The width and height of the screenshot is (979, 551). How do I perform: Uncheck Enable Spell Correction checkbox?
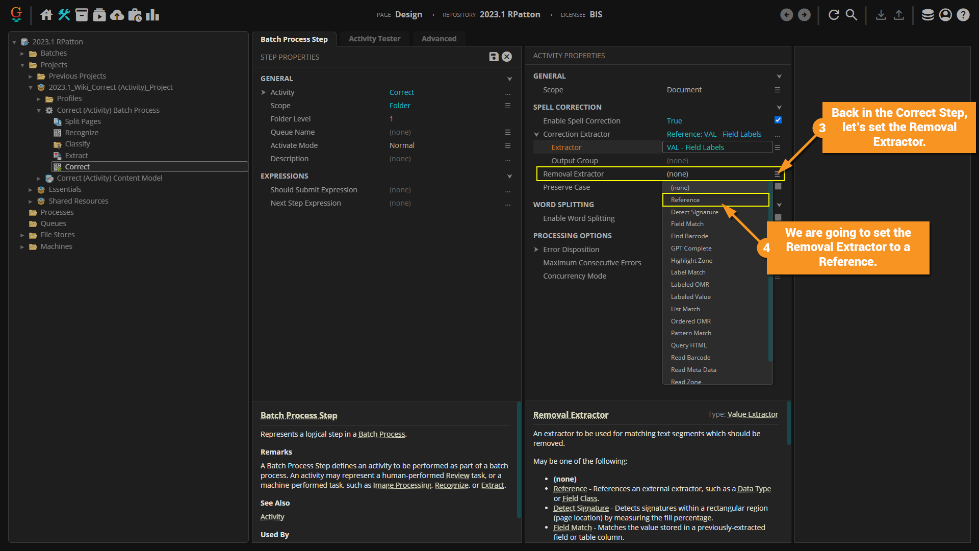[778, 120]
